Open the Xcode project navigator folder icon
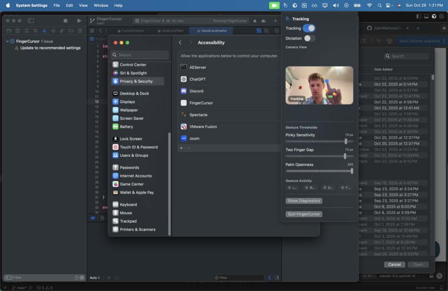The image size is (448, 291). coord(9,31)
